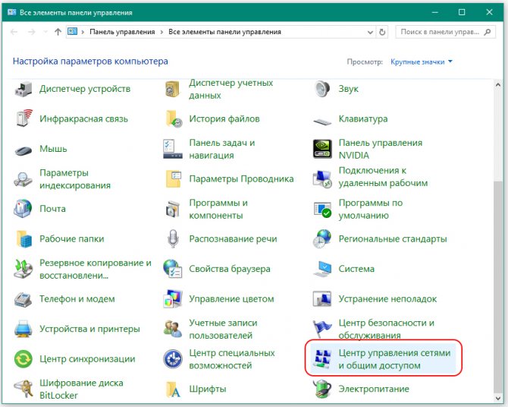Click the Система computer icon
Screen dimensions: 508x407
(322, 269)
